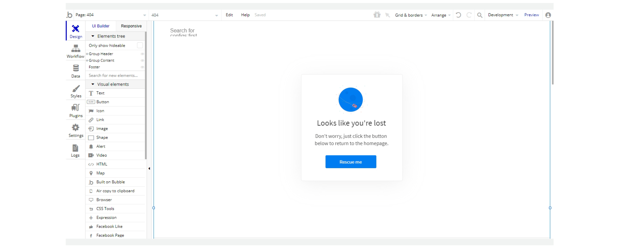Toggle visibility eye for Group Header

(142, 54)
